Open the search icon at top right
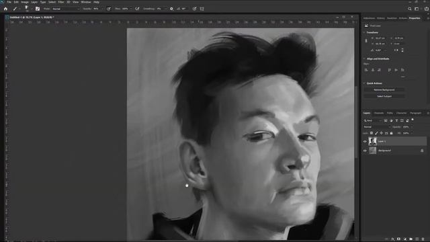Image resolution: width=430 pixels, height=242 pixels. click(410, 9)
